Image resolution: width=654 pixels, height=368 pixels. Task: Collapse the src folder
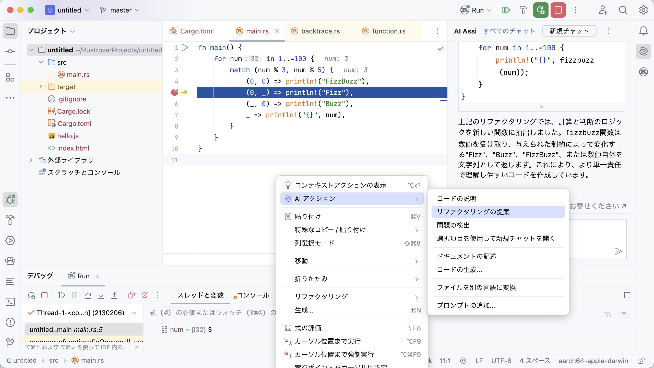(41, 62)
